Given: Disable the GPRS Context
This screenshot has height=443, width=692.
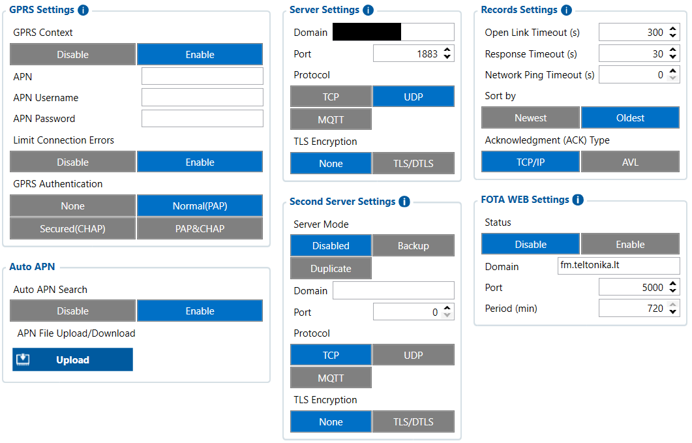Looking at the screenshot, I should pos(73,54).
